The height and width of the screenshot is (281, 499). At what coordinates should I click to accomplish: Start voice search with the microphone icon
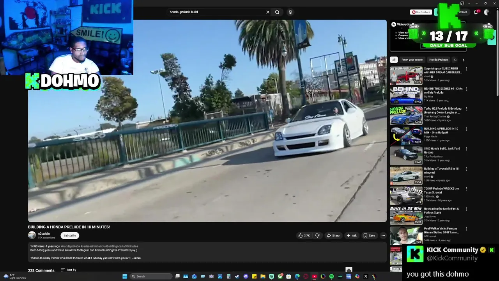[290, 12]
